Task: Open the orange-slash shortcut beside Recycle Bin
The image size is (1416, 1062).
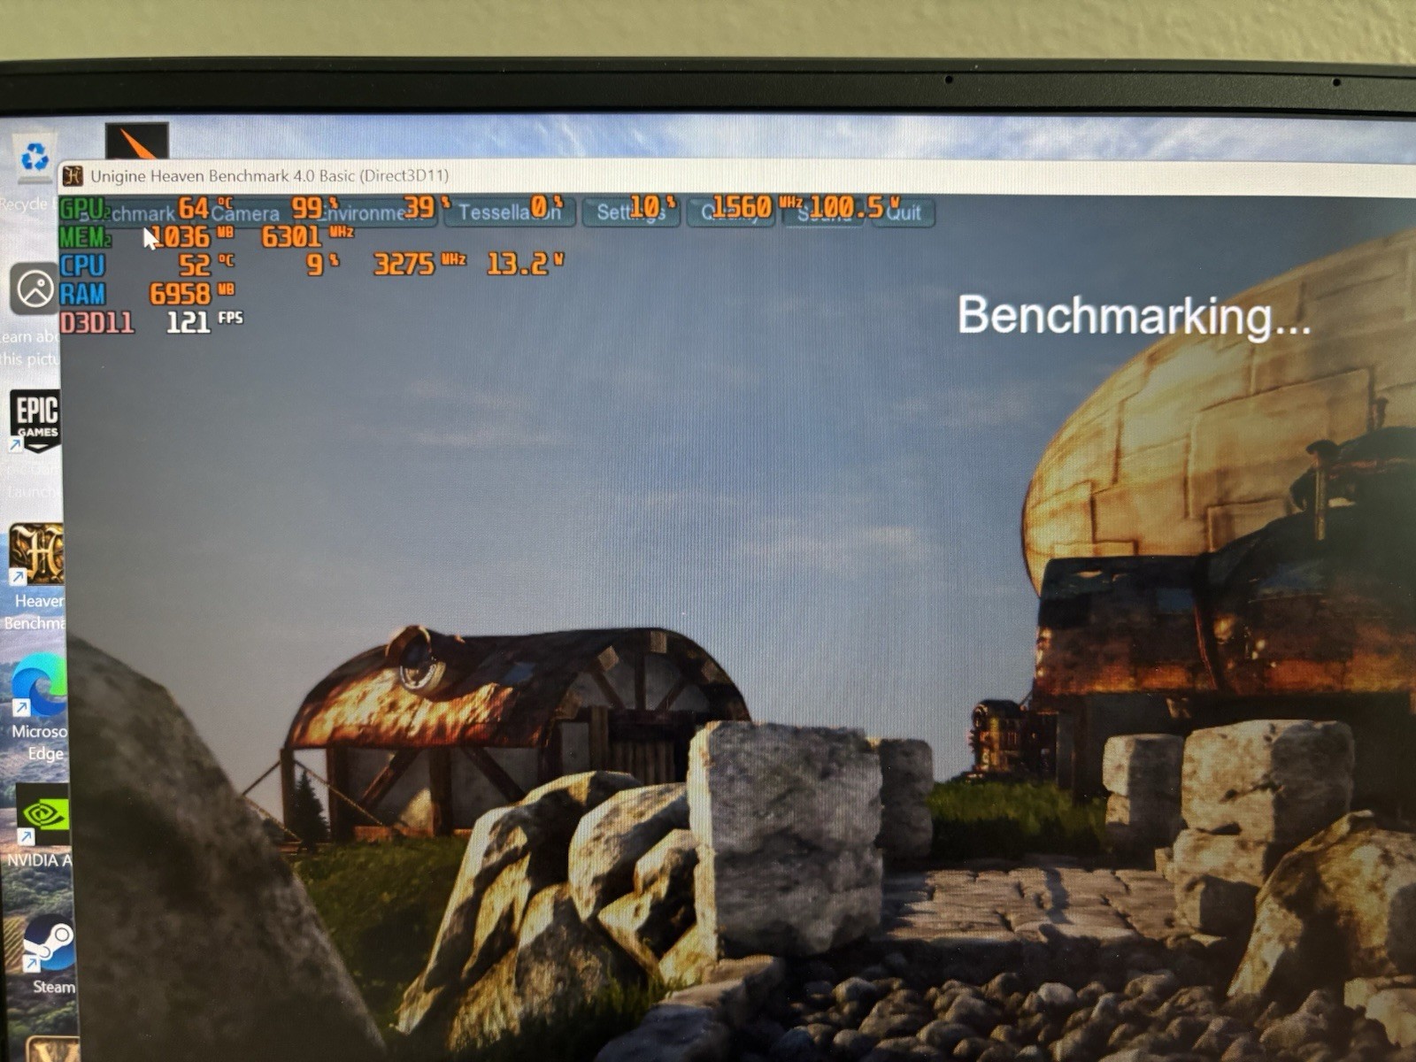Action: point(137,142)
